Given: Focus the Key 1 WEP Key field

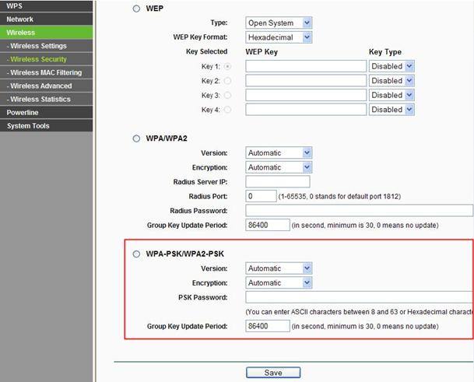Looking at the screenshot, I should click(306, 66).
